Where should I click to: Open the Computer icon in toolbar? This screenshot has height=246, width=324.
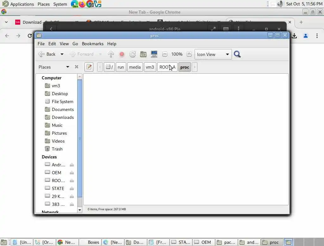coord(154,54)
